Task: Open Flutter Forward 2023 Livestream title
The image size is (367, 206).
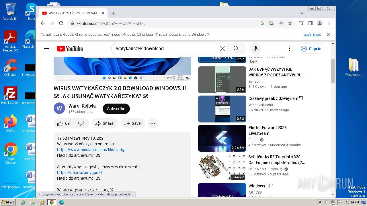Action: (268, 130)
